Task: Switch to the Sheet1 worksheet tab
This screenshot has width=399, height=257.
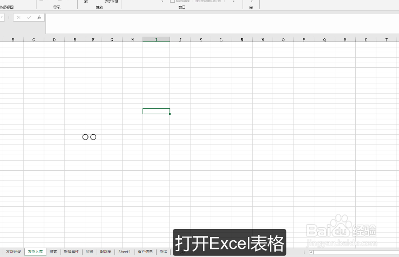Action: (124, 252)
